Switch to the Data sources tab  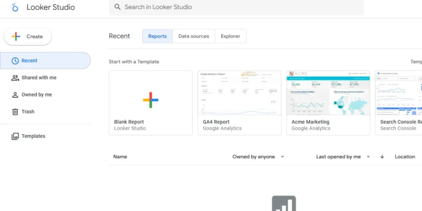click(x=194, y=36)
